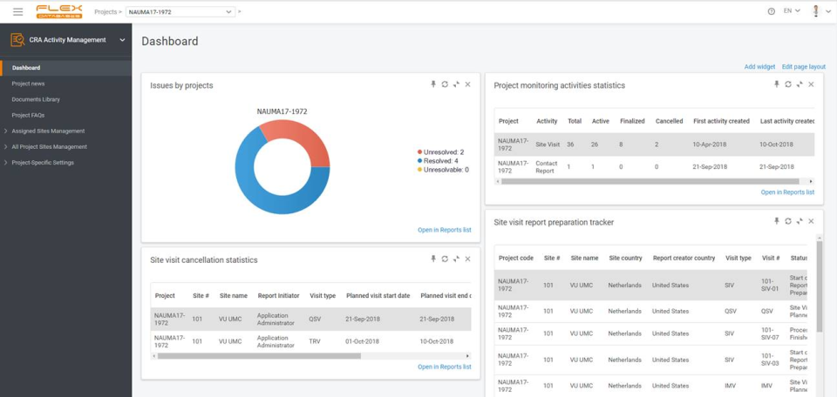Screen dimensions: 837x397
Task: Collapse the Issues by projects widget
Action: [x=456, y=84]
